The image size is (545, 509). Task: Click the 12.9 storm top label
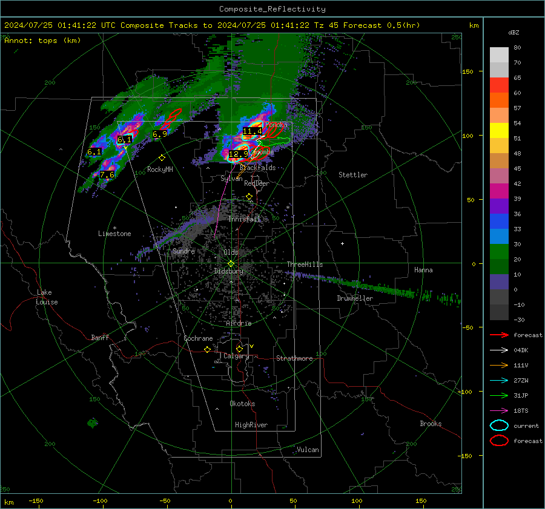239,154
